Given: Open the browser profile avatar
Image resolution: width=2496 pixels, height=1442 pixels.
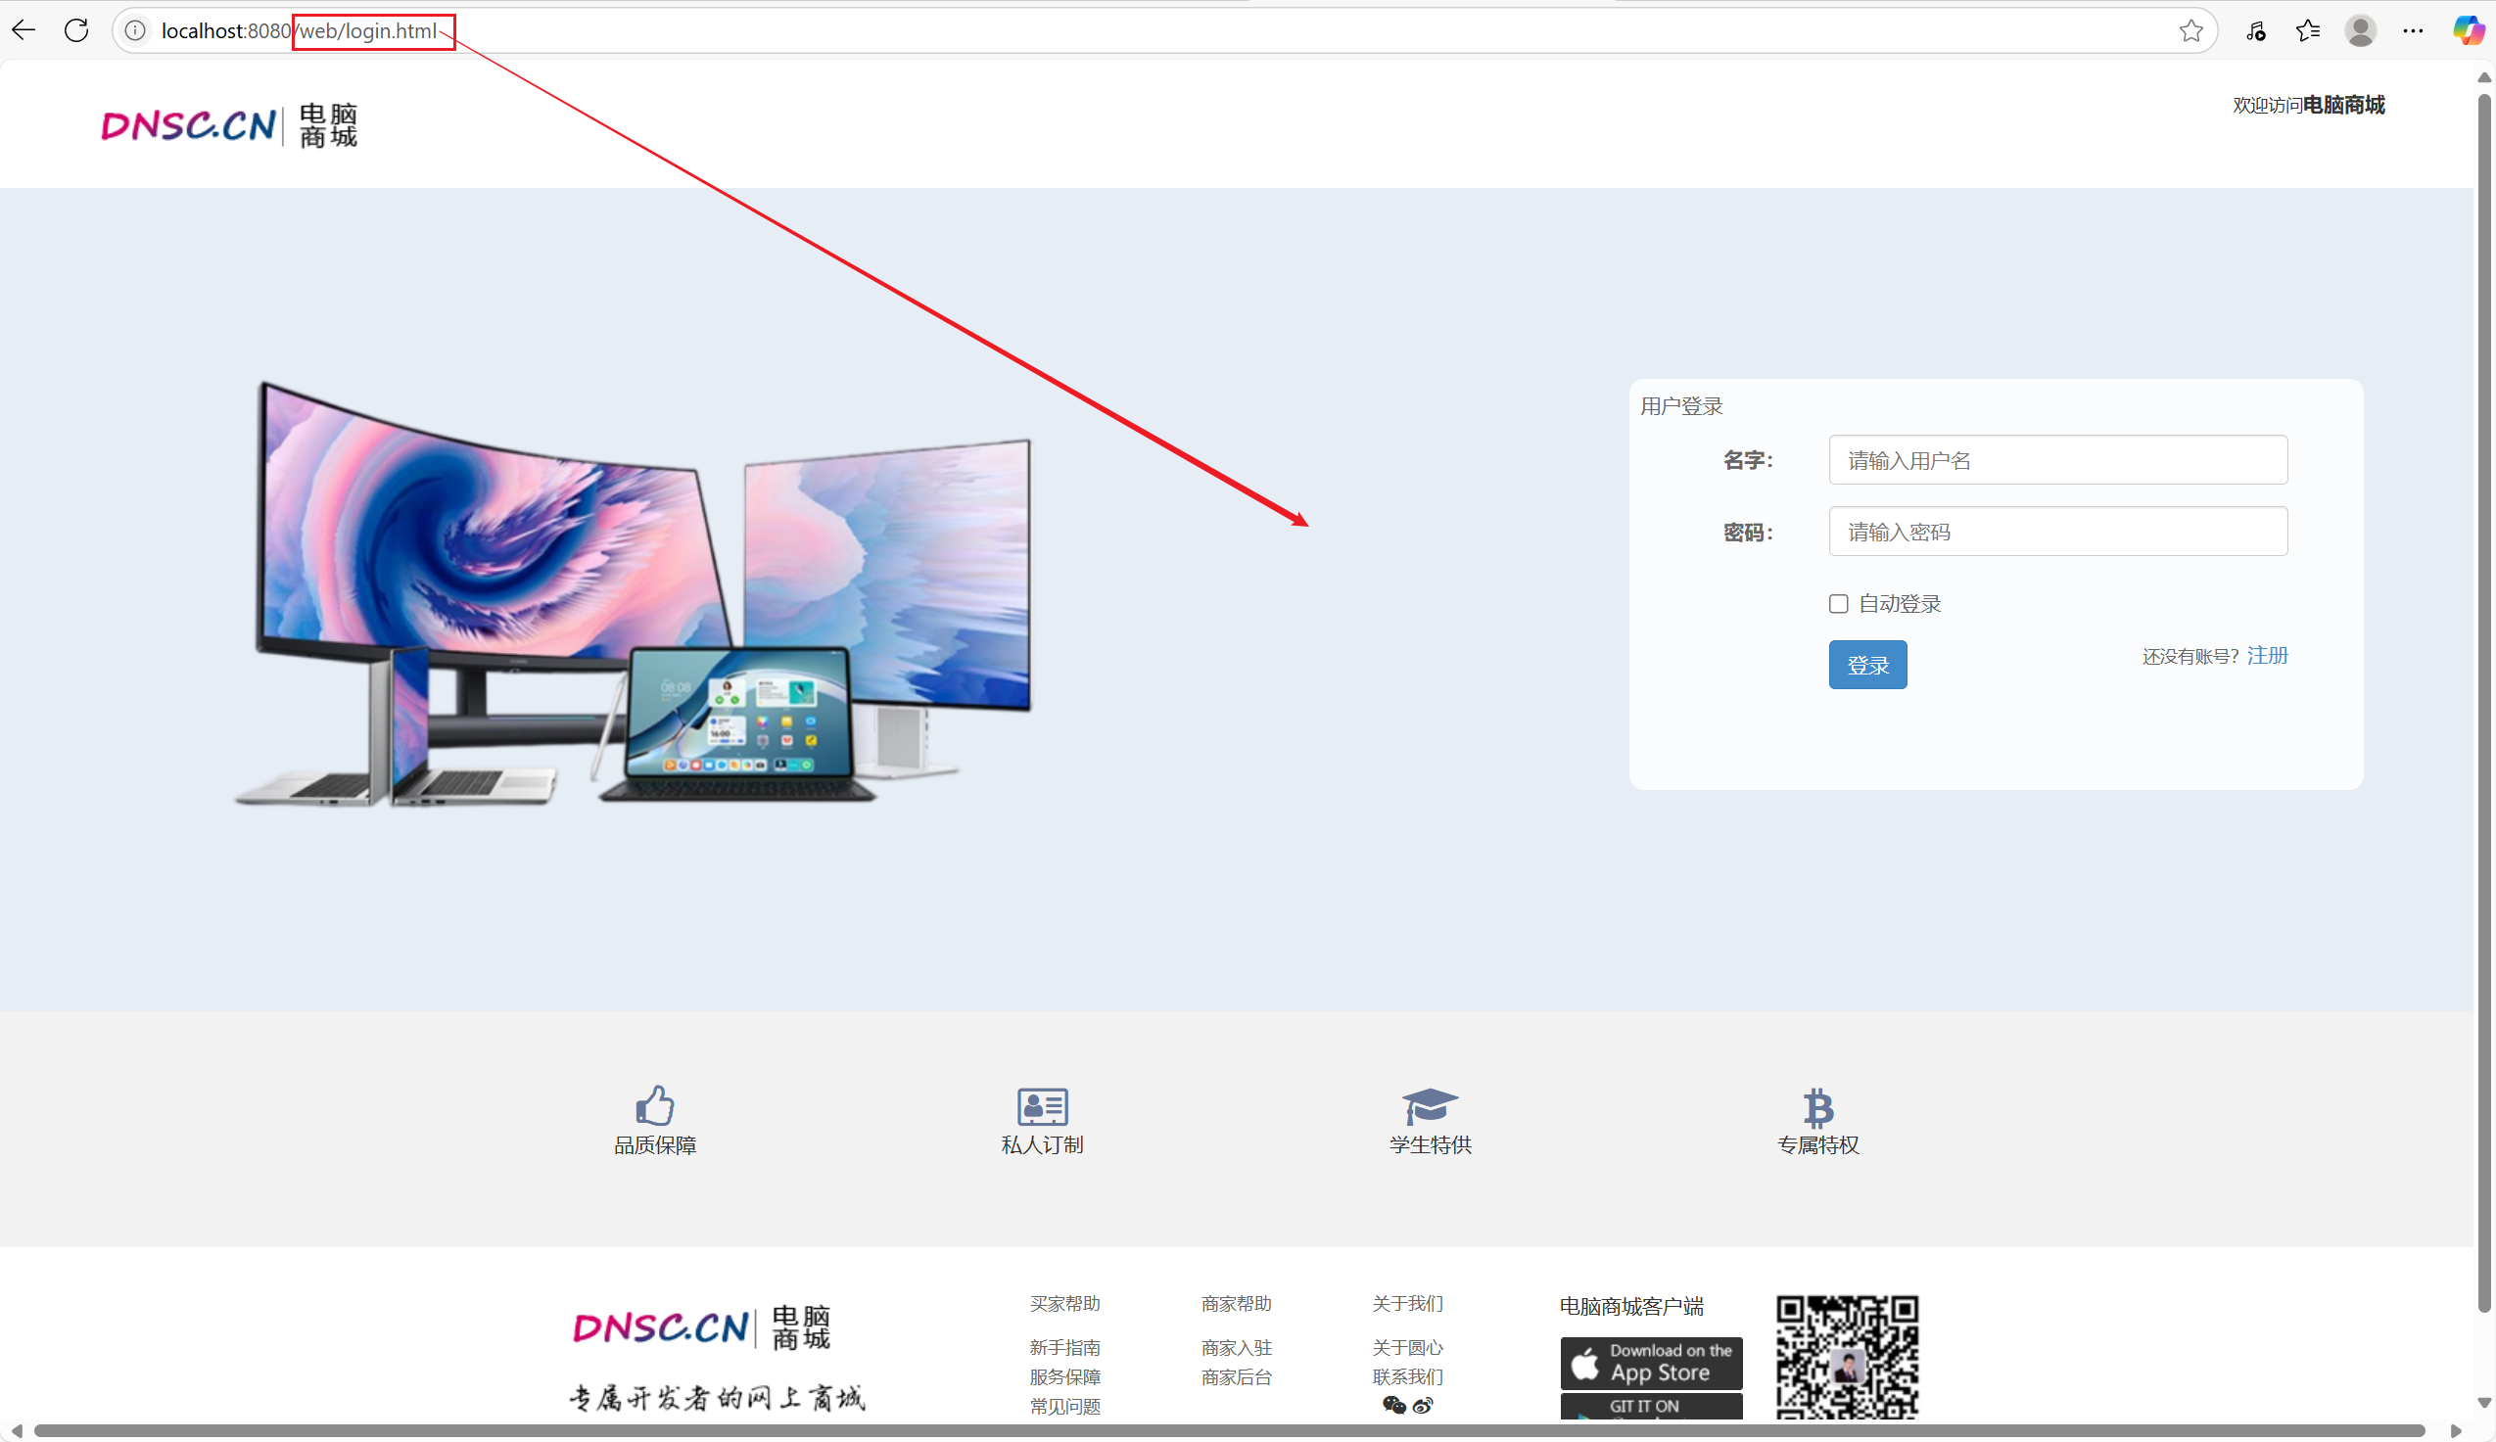Looking at the screenshot, I should tap(2360, 30).
